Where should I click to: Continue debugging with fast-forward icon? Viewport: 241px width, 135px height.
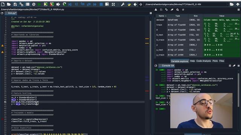[x=95, y=4]
